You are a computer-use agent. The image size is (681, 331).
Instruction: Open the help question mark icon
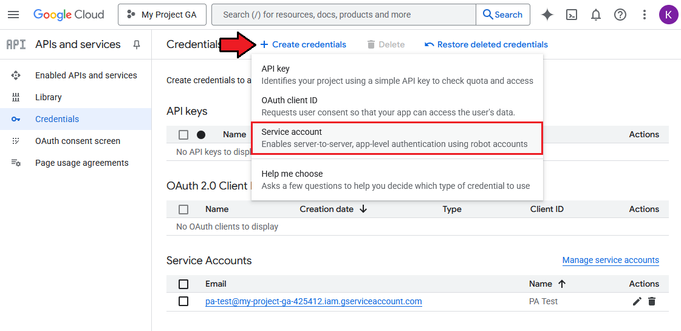pyautogui.click(x=620, y=15)
